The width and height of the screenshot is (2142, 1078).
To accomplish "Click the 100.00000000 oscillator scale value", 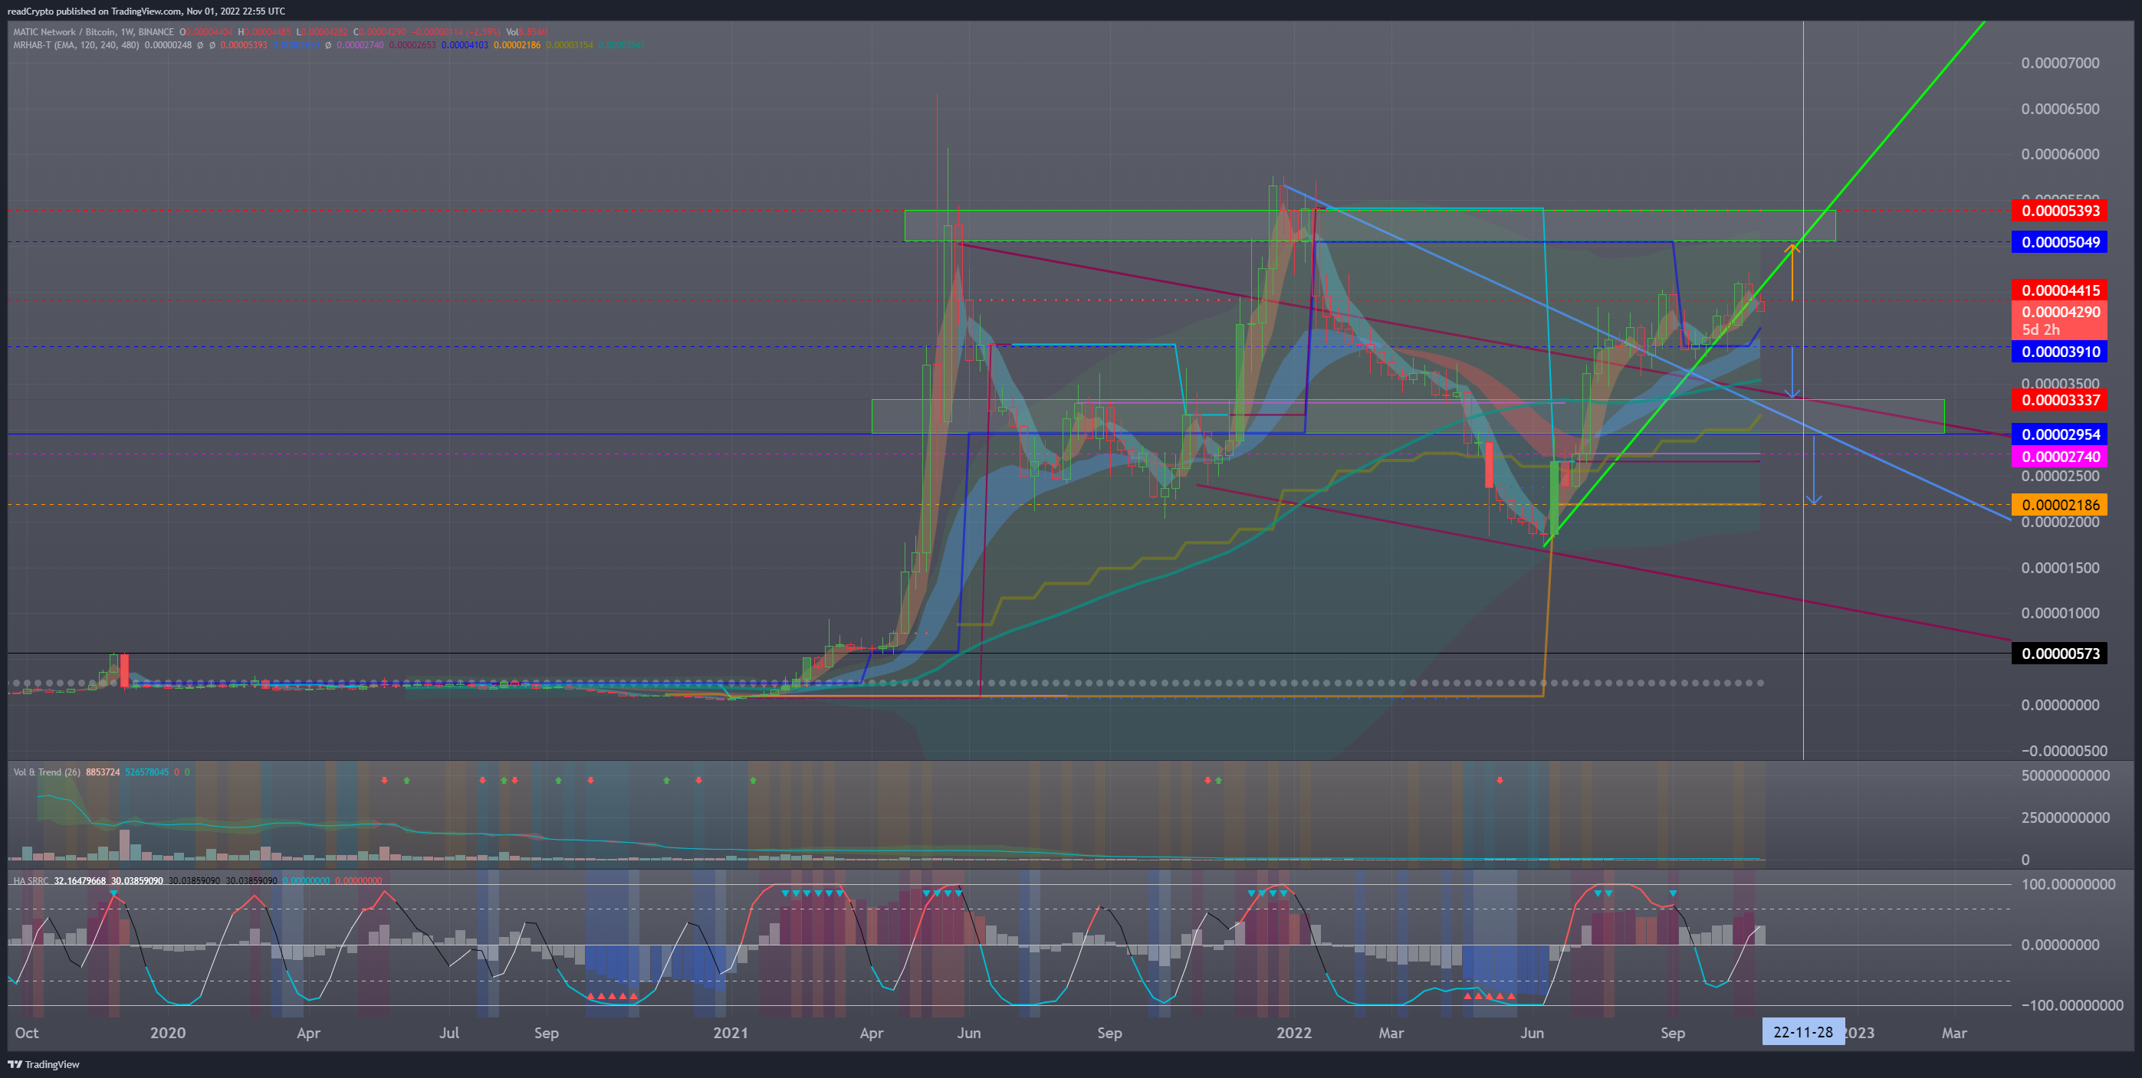I will coord(2068,884).
